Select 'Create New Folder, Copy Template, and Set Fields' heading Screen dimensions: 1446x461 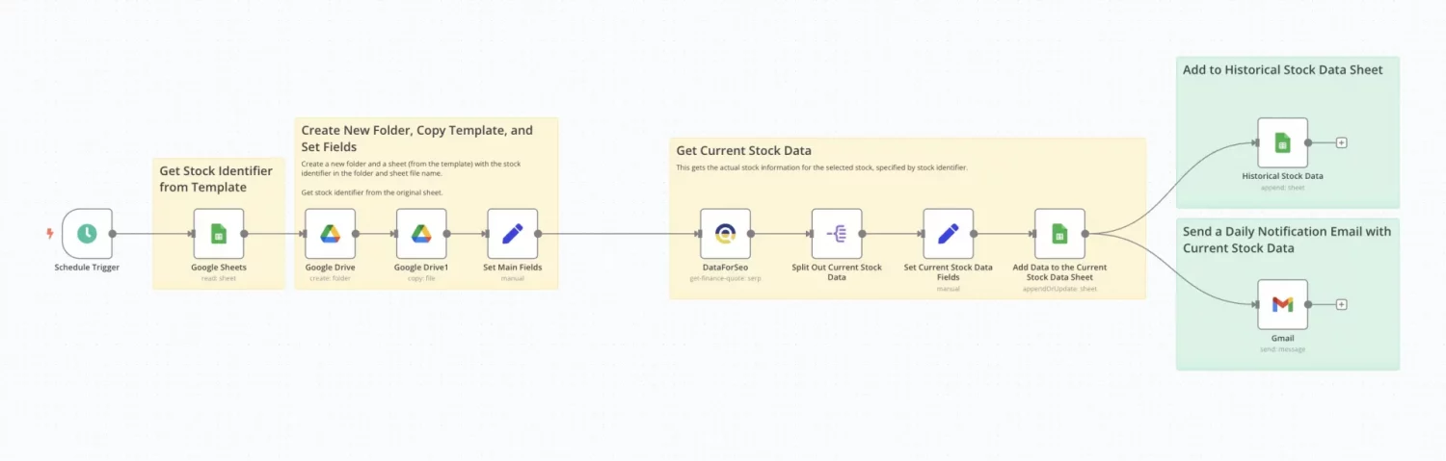[416, 139]
